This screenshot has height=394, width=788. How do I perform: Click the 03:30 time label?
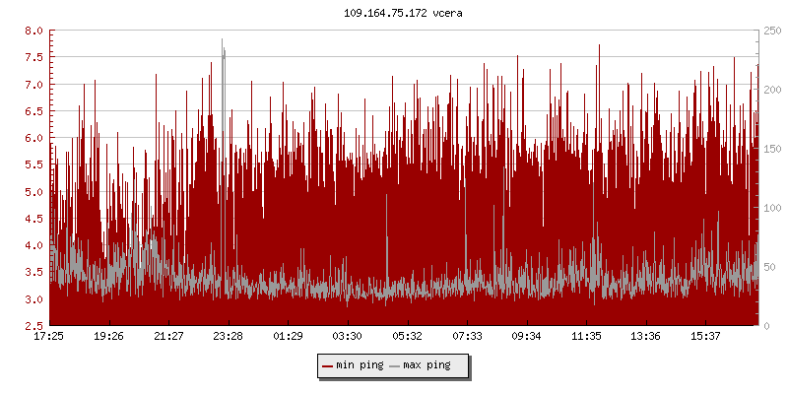pyautogui.click(x=347, y=336)
